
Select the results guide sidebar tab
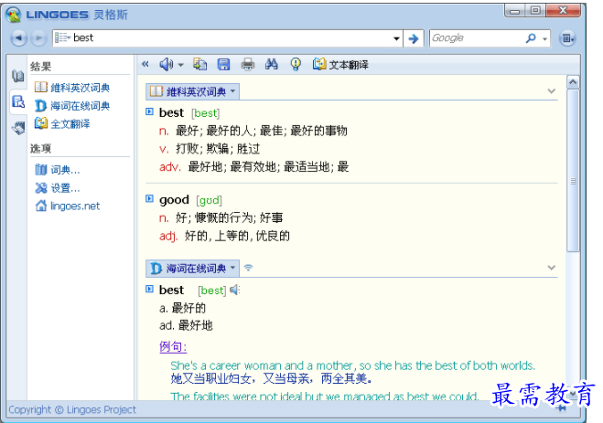click(18, 101)
